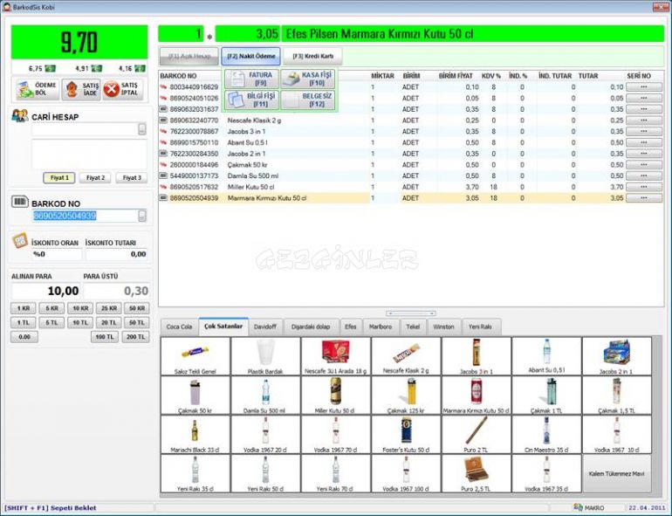Add Marmara Kırmızı Kutu 50 cl tile
Screen dimensions: 672x516
[x=477, y=395]
